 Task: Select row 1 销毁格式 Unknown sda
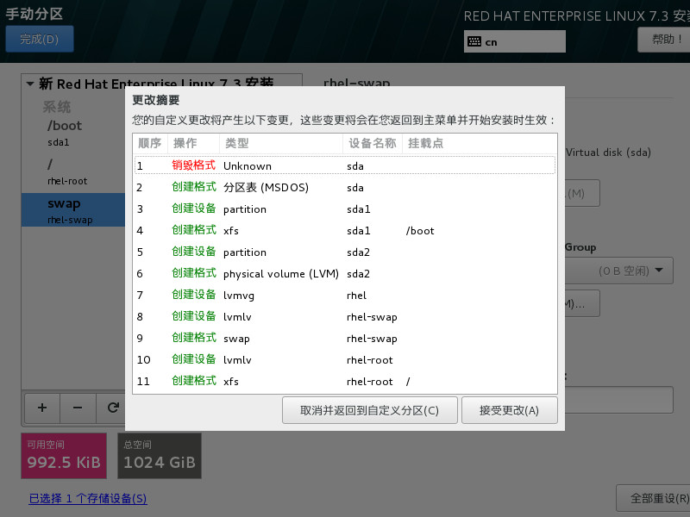(344, 165)
